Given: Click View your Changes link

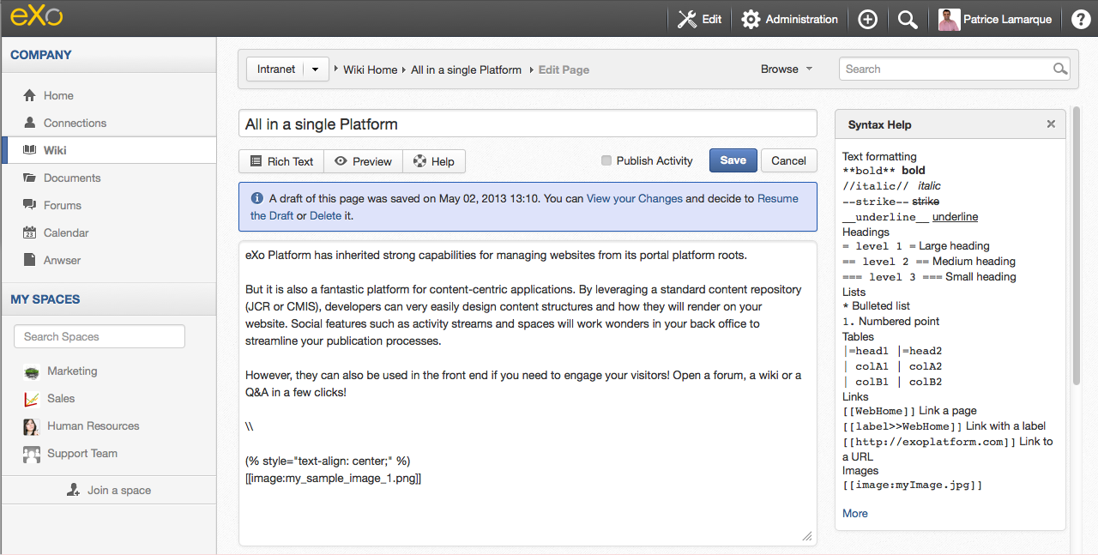Looking at the screenshot, I should coord(635,198).
